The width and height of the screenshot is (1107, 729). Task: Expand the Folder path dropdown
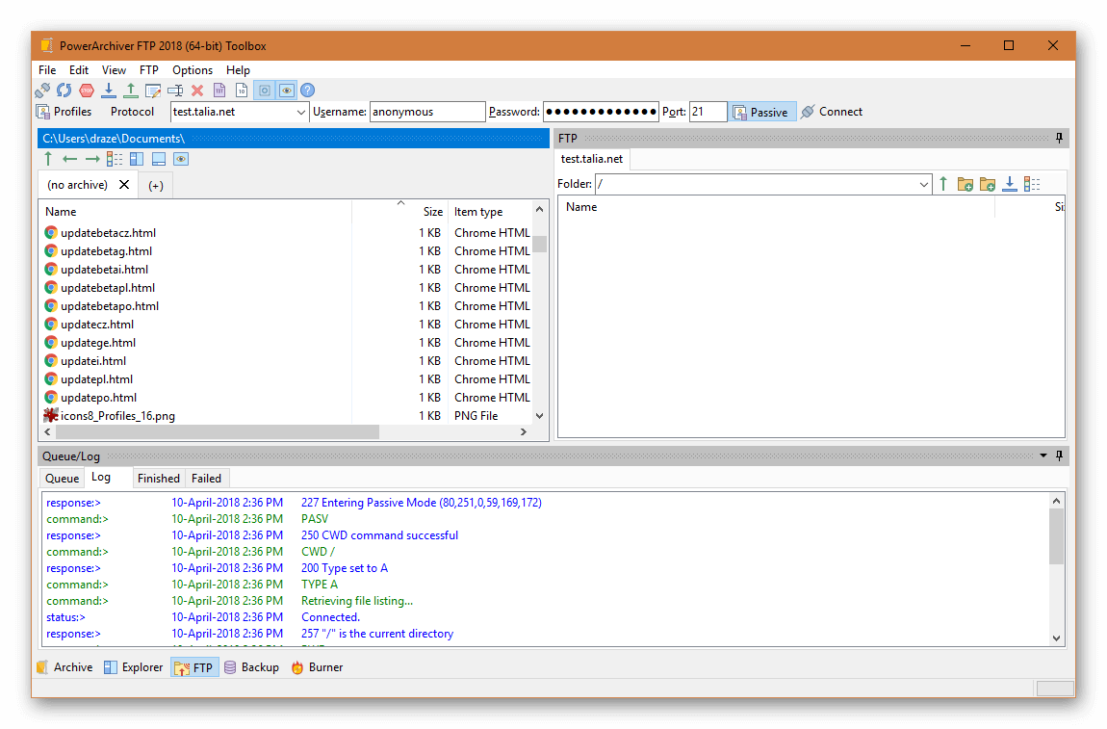923,184
